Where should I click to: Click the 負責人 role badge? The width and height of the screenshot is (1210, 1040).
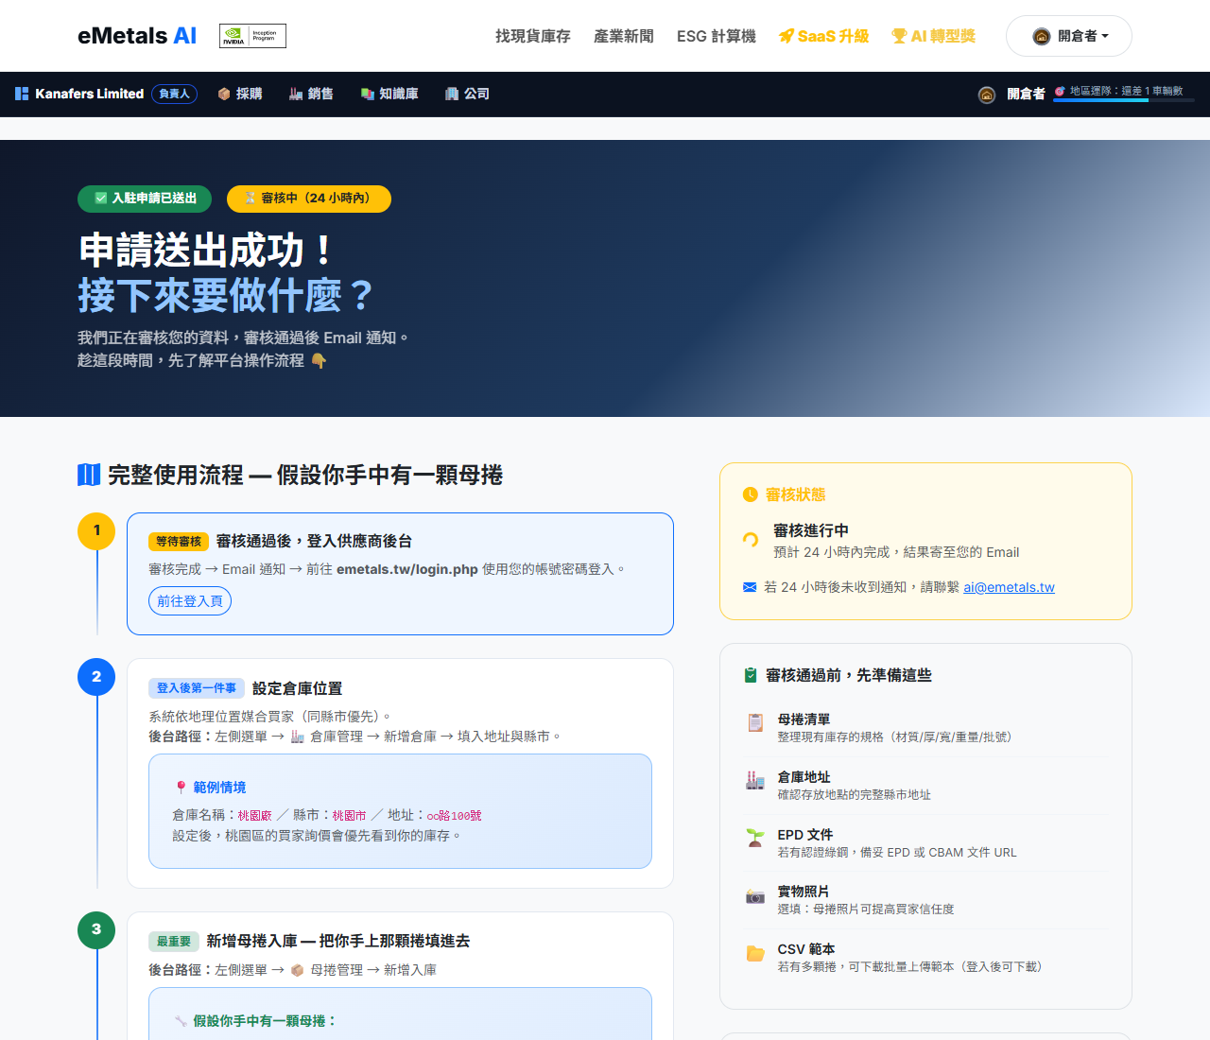click(x=174, y=94)
